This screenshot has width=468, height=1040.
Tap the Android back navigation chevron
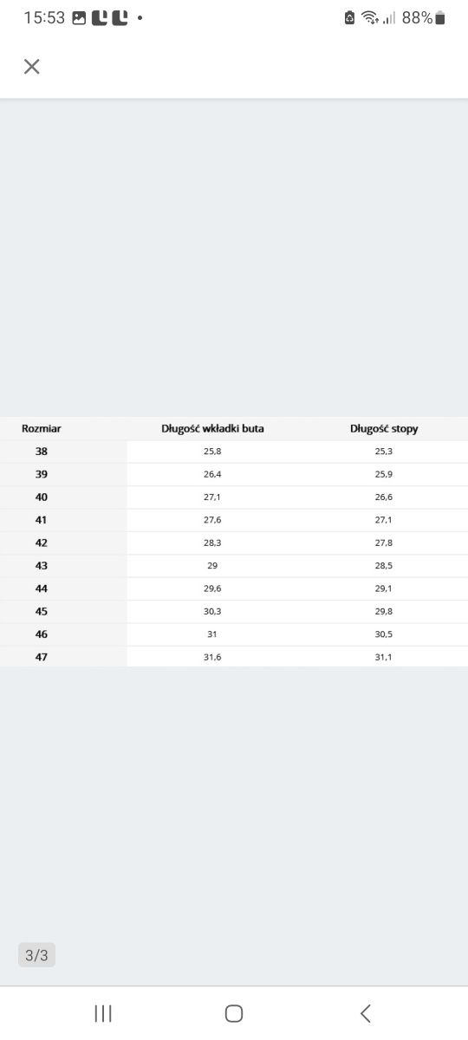(x=366, y=1013)
